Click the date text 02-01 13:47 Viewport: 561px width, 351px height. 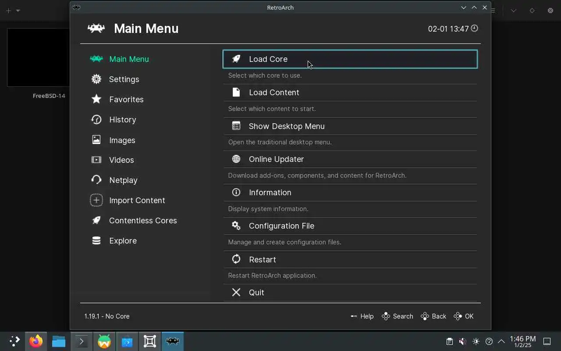pyautogui.click(x=448, y=29)
